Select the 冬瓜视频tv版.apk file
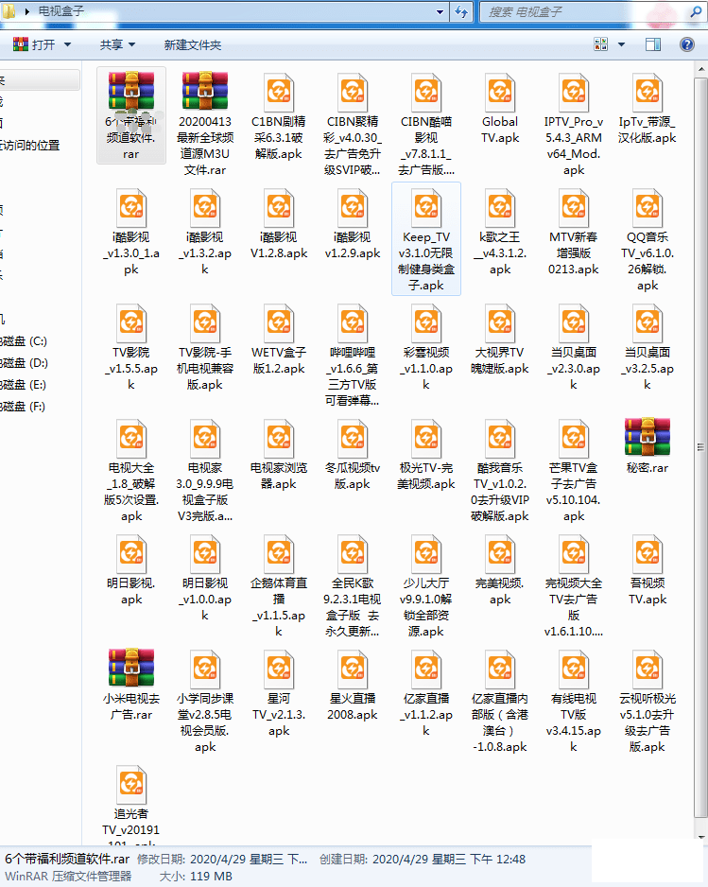The height and width of the screenshot is (887, 708). pos(353,454)
